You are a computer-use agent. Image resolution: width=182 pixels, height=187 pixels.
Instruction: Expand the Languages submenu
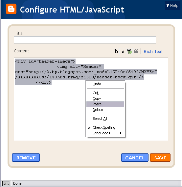pos(105,133)
